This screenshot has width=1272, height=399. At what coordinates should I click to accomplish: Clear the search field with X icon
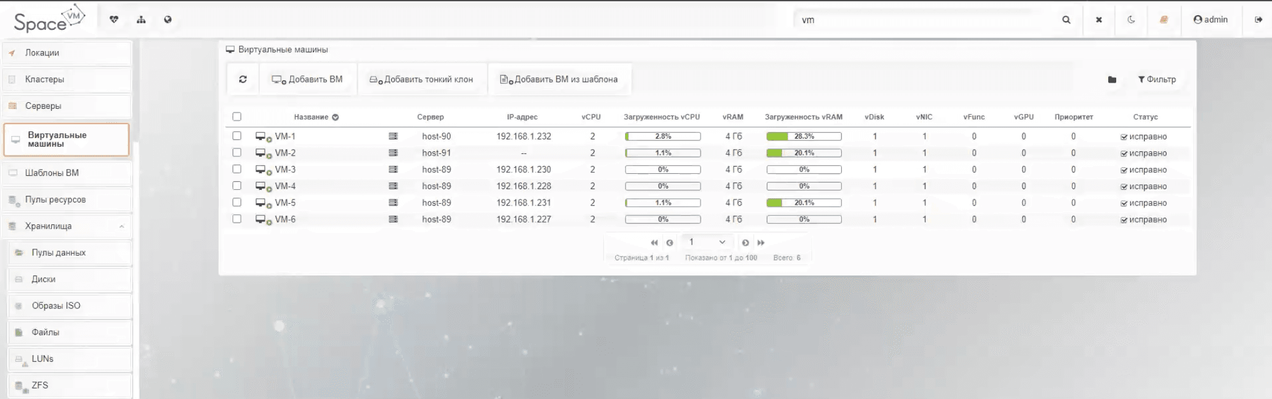[1099, 19]
